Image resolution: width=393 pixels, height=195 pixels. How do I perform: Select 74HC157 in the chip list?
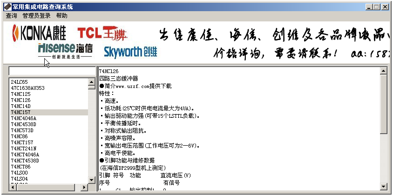49,112
